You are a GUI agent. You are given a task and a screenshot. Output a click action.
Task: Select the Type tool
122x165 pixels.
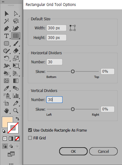7,36
